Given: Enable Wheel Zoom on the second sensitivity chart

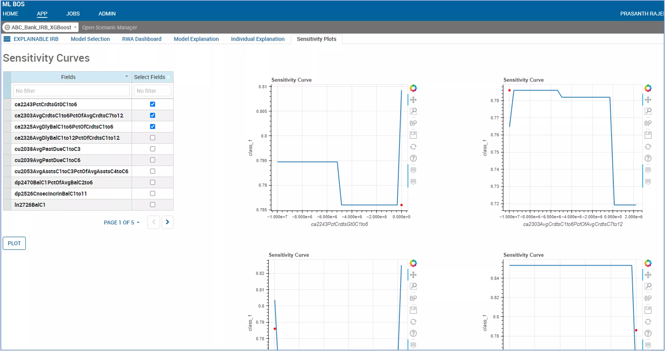Looking at the screenshot, I should [x=648, y=123].
